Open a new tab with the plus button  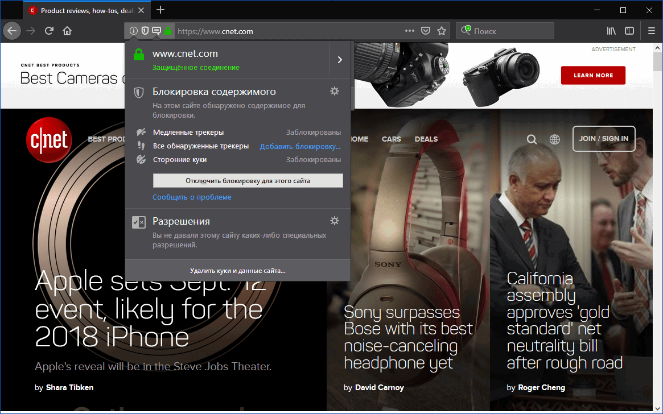pos(160,10)
